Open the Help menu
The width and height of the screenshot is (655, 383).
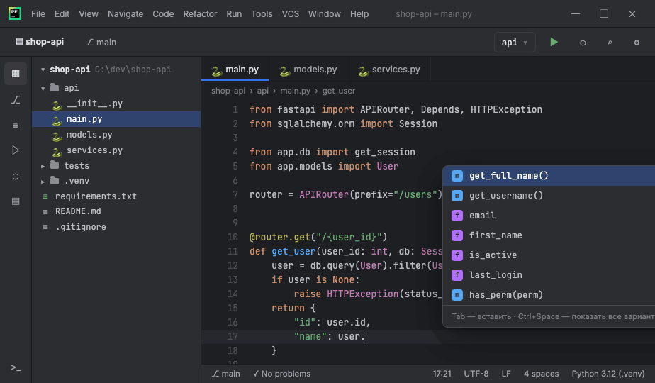point(359,13)
